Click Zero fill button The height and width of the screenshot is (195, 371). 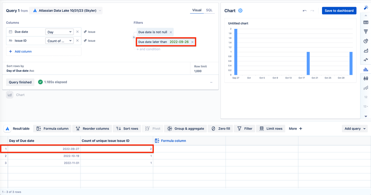tap(221, 128)
